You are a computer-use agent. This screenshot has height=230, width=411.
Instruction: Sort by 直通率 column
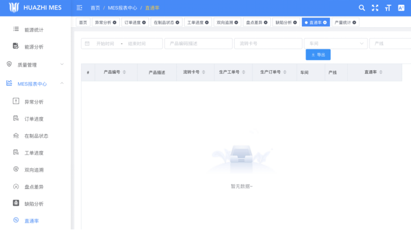381,72
